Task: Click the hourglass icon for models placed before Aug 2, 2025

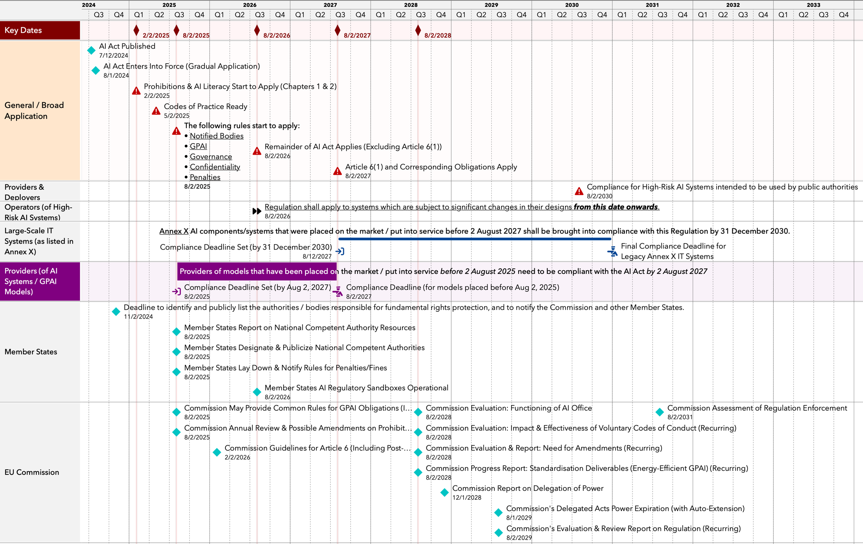Action: [x=338, y=291]
